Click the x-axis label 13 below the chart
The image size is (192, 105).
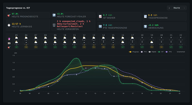[95, 93]
